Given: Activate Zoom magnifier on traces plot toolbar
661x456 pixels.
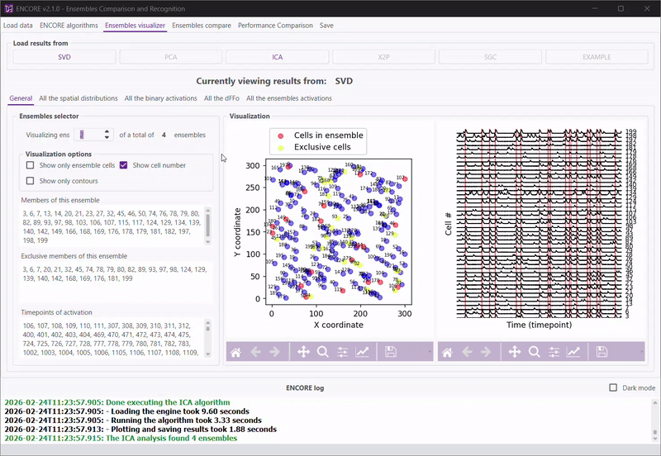Looking at the screenshot, I should [534, 352].
